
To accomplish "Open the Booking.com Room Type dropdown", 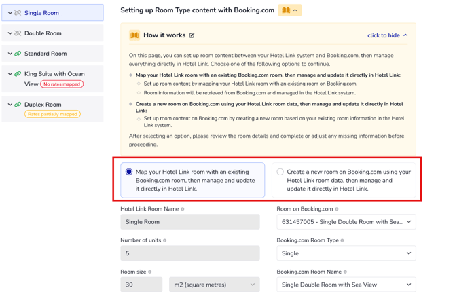I will click(x=346, y=253).
